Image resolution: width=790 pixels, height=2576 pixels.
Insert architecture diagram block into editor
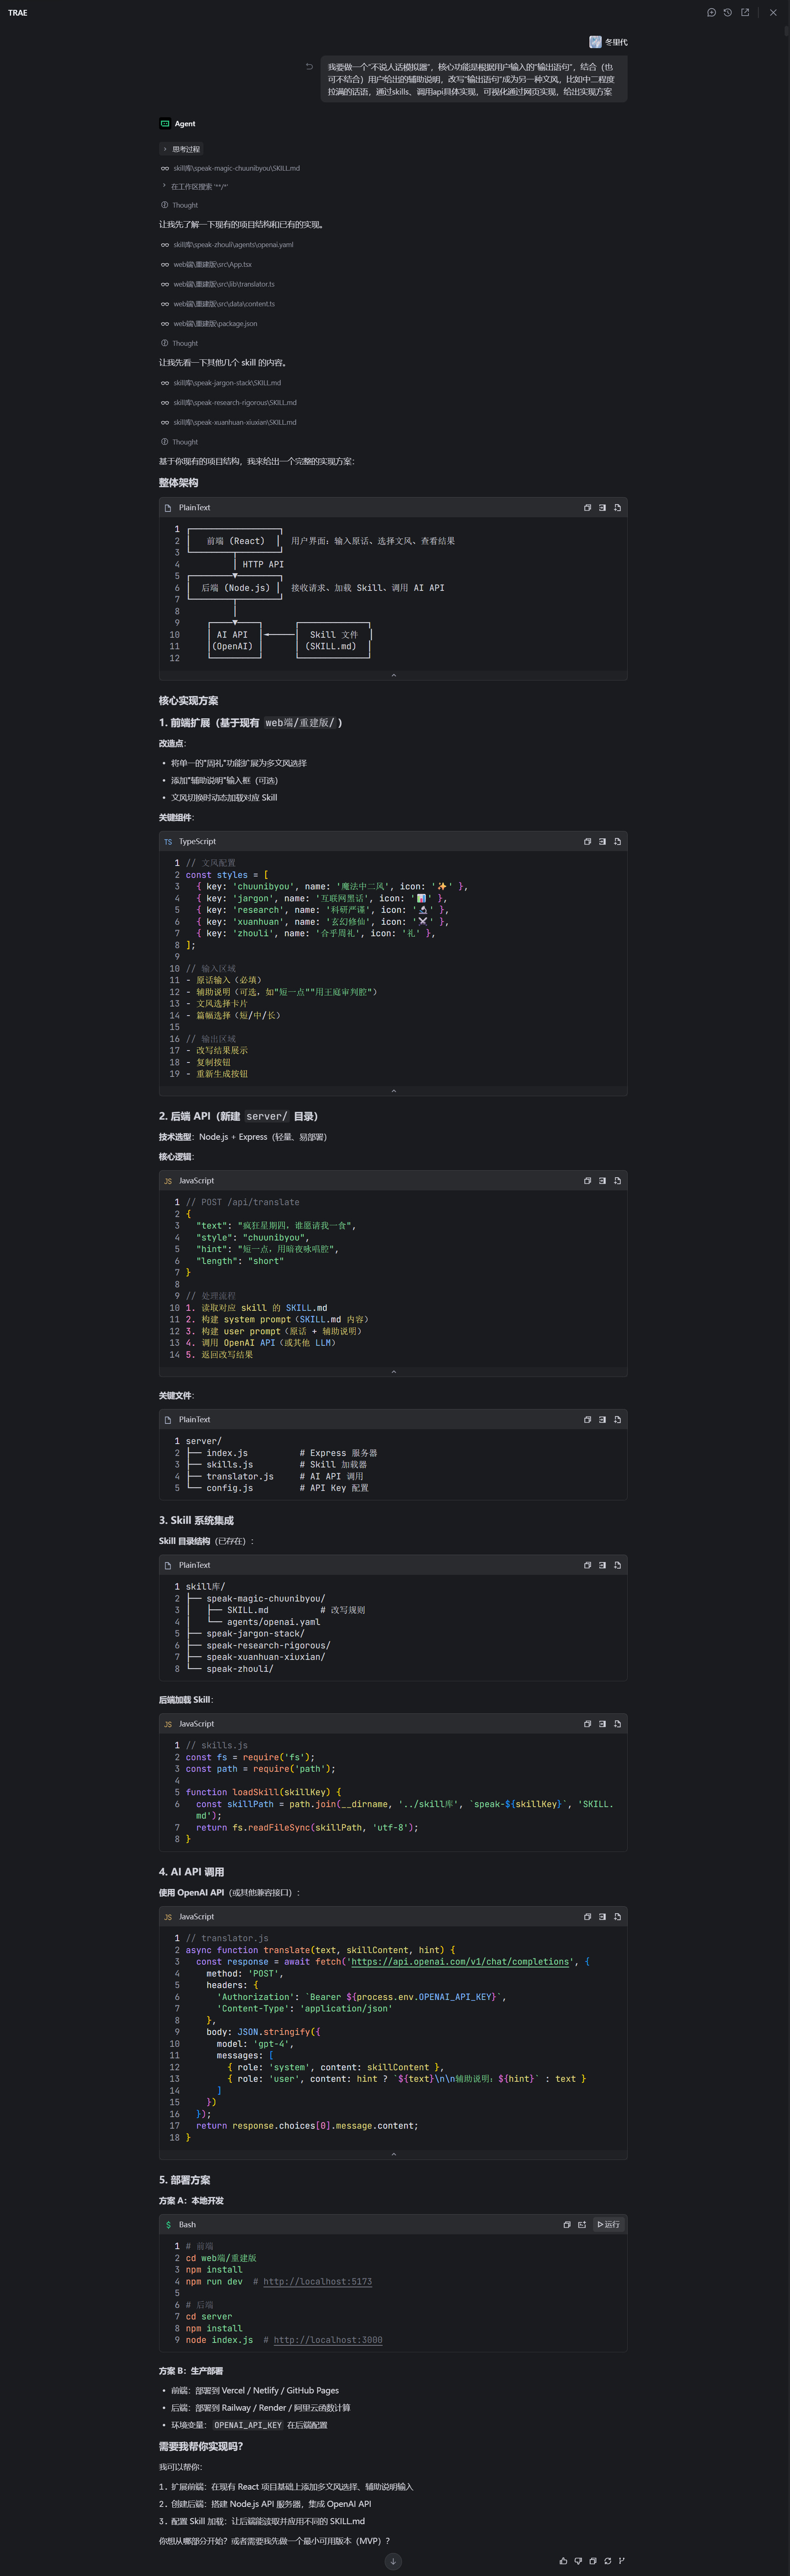pyautogui.click(x=602, y=508)
